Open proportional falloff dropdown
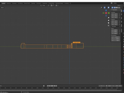Viewport: 124px width, 93px height. pos(58,5)
